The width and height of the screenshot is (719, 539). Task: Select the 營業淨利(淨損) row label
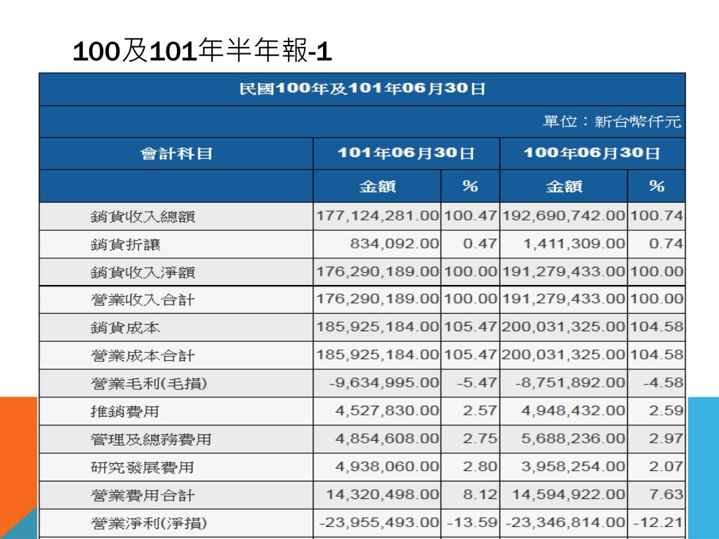click(149, 524)
